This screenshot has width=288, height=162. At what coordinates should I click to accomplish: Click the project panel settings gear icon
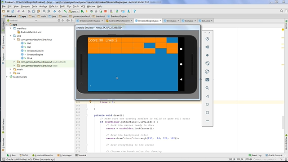[67, 21]
